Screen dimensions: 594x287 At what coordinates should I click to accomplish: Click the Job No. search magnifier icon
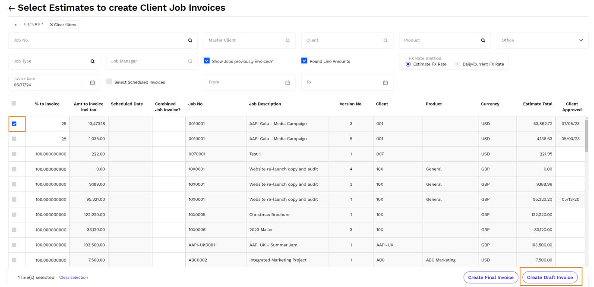pos(190,41)
